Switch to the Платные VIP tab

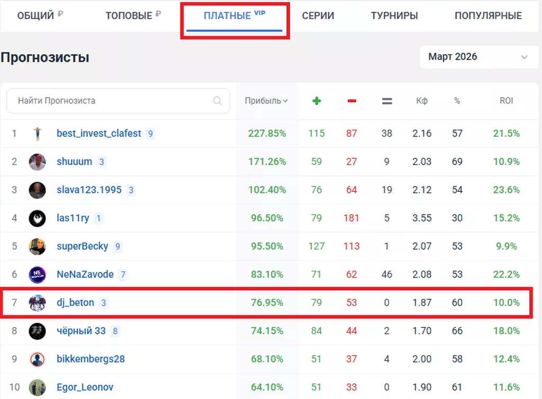(234, 16)
